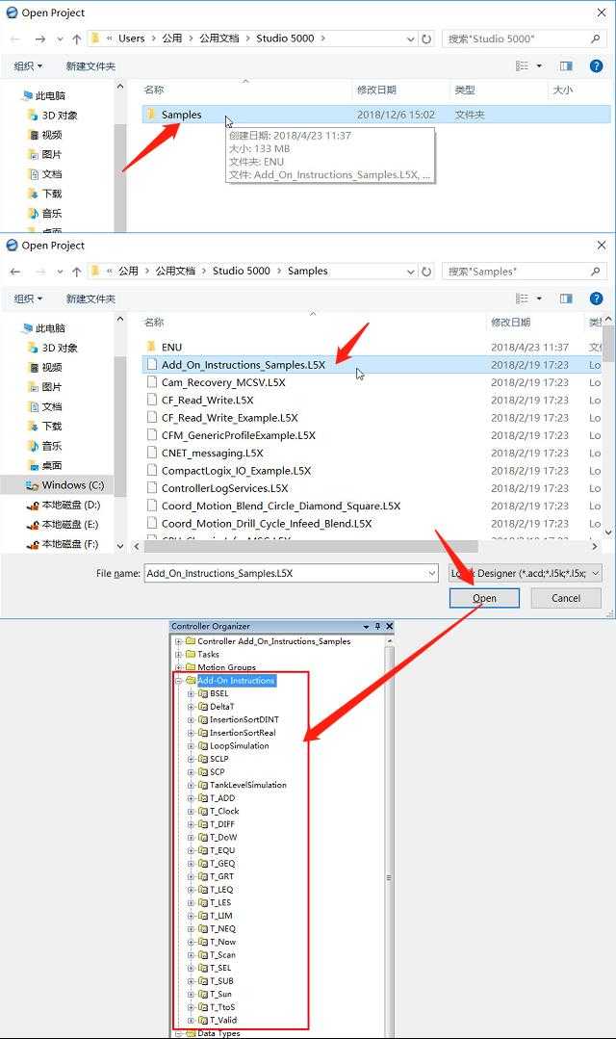Image resolution: width=616 pixels, height=1039 pixels.
Task: Select the LoopSimulation instruction
Action: 239,746
